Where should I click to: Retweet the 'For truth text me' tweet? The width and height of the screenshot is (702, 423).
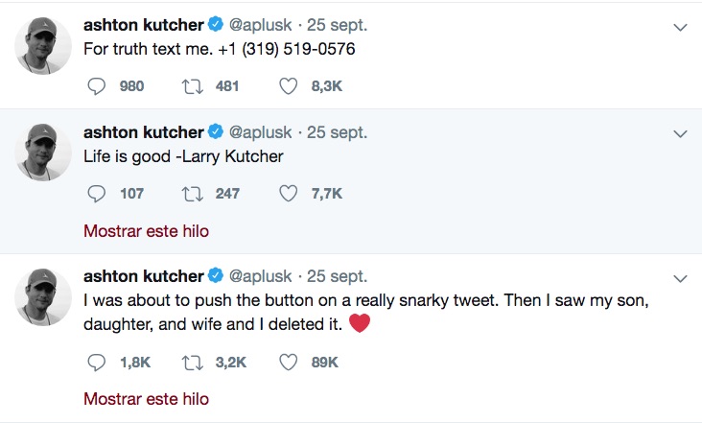click(191, 86)
